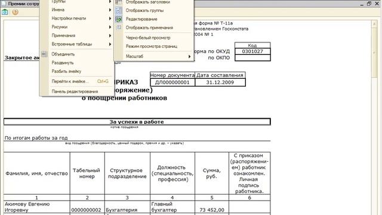382x215 pixels.
Task: Select header Табельный номер
Action: point(87,173)
